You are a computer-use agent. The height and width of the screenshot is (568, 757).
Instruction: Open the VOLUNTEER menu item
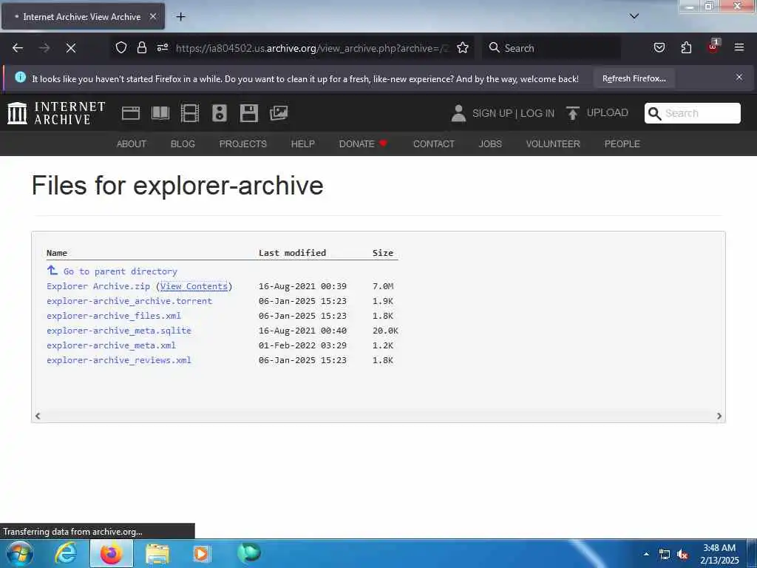553,144
